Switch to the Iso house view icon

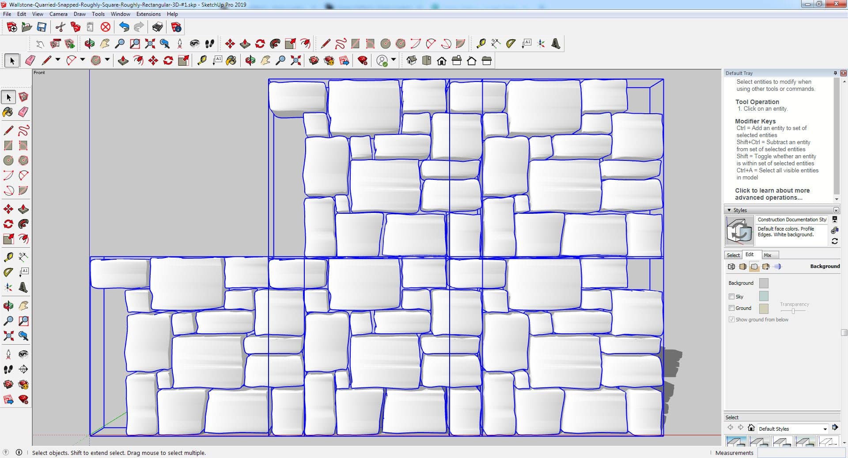coord(412,61)
